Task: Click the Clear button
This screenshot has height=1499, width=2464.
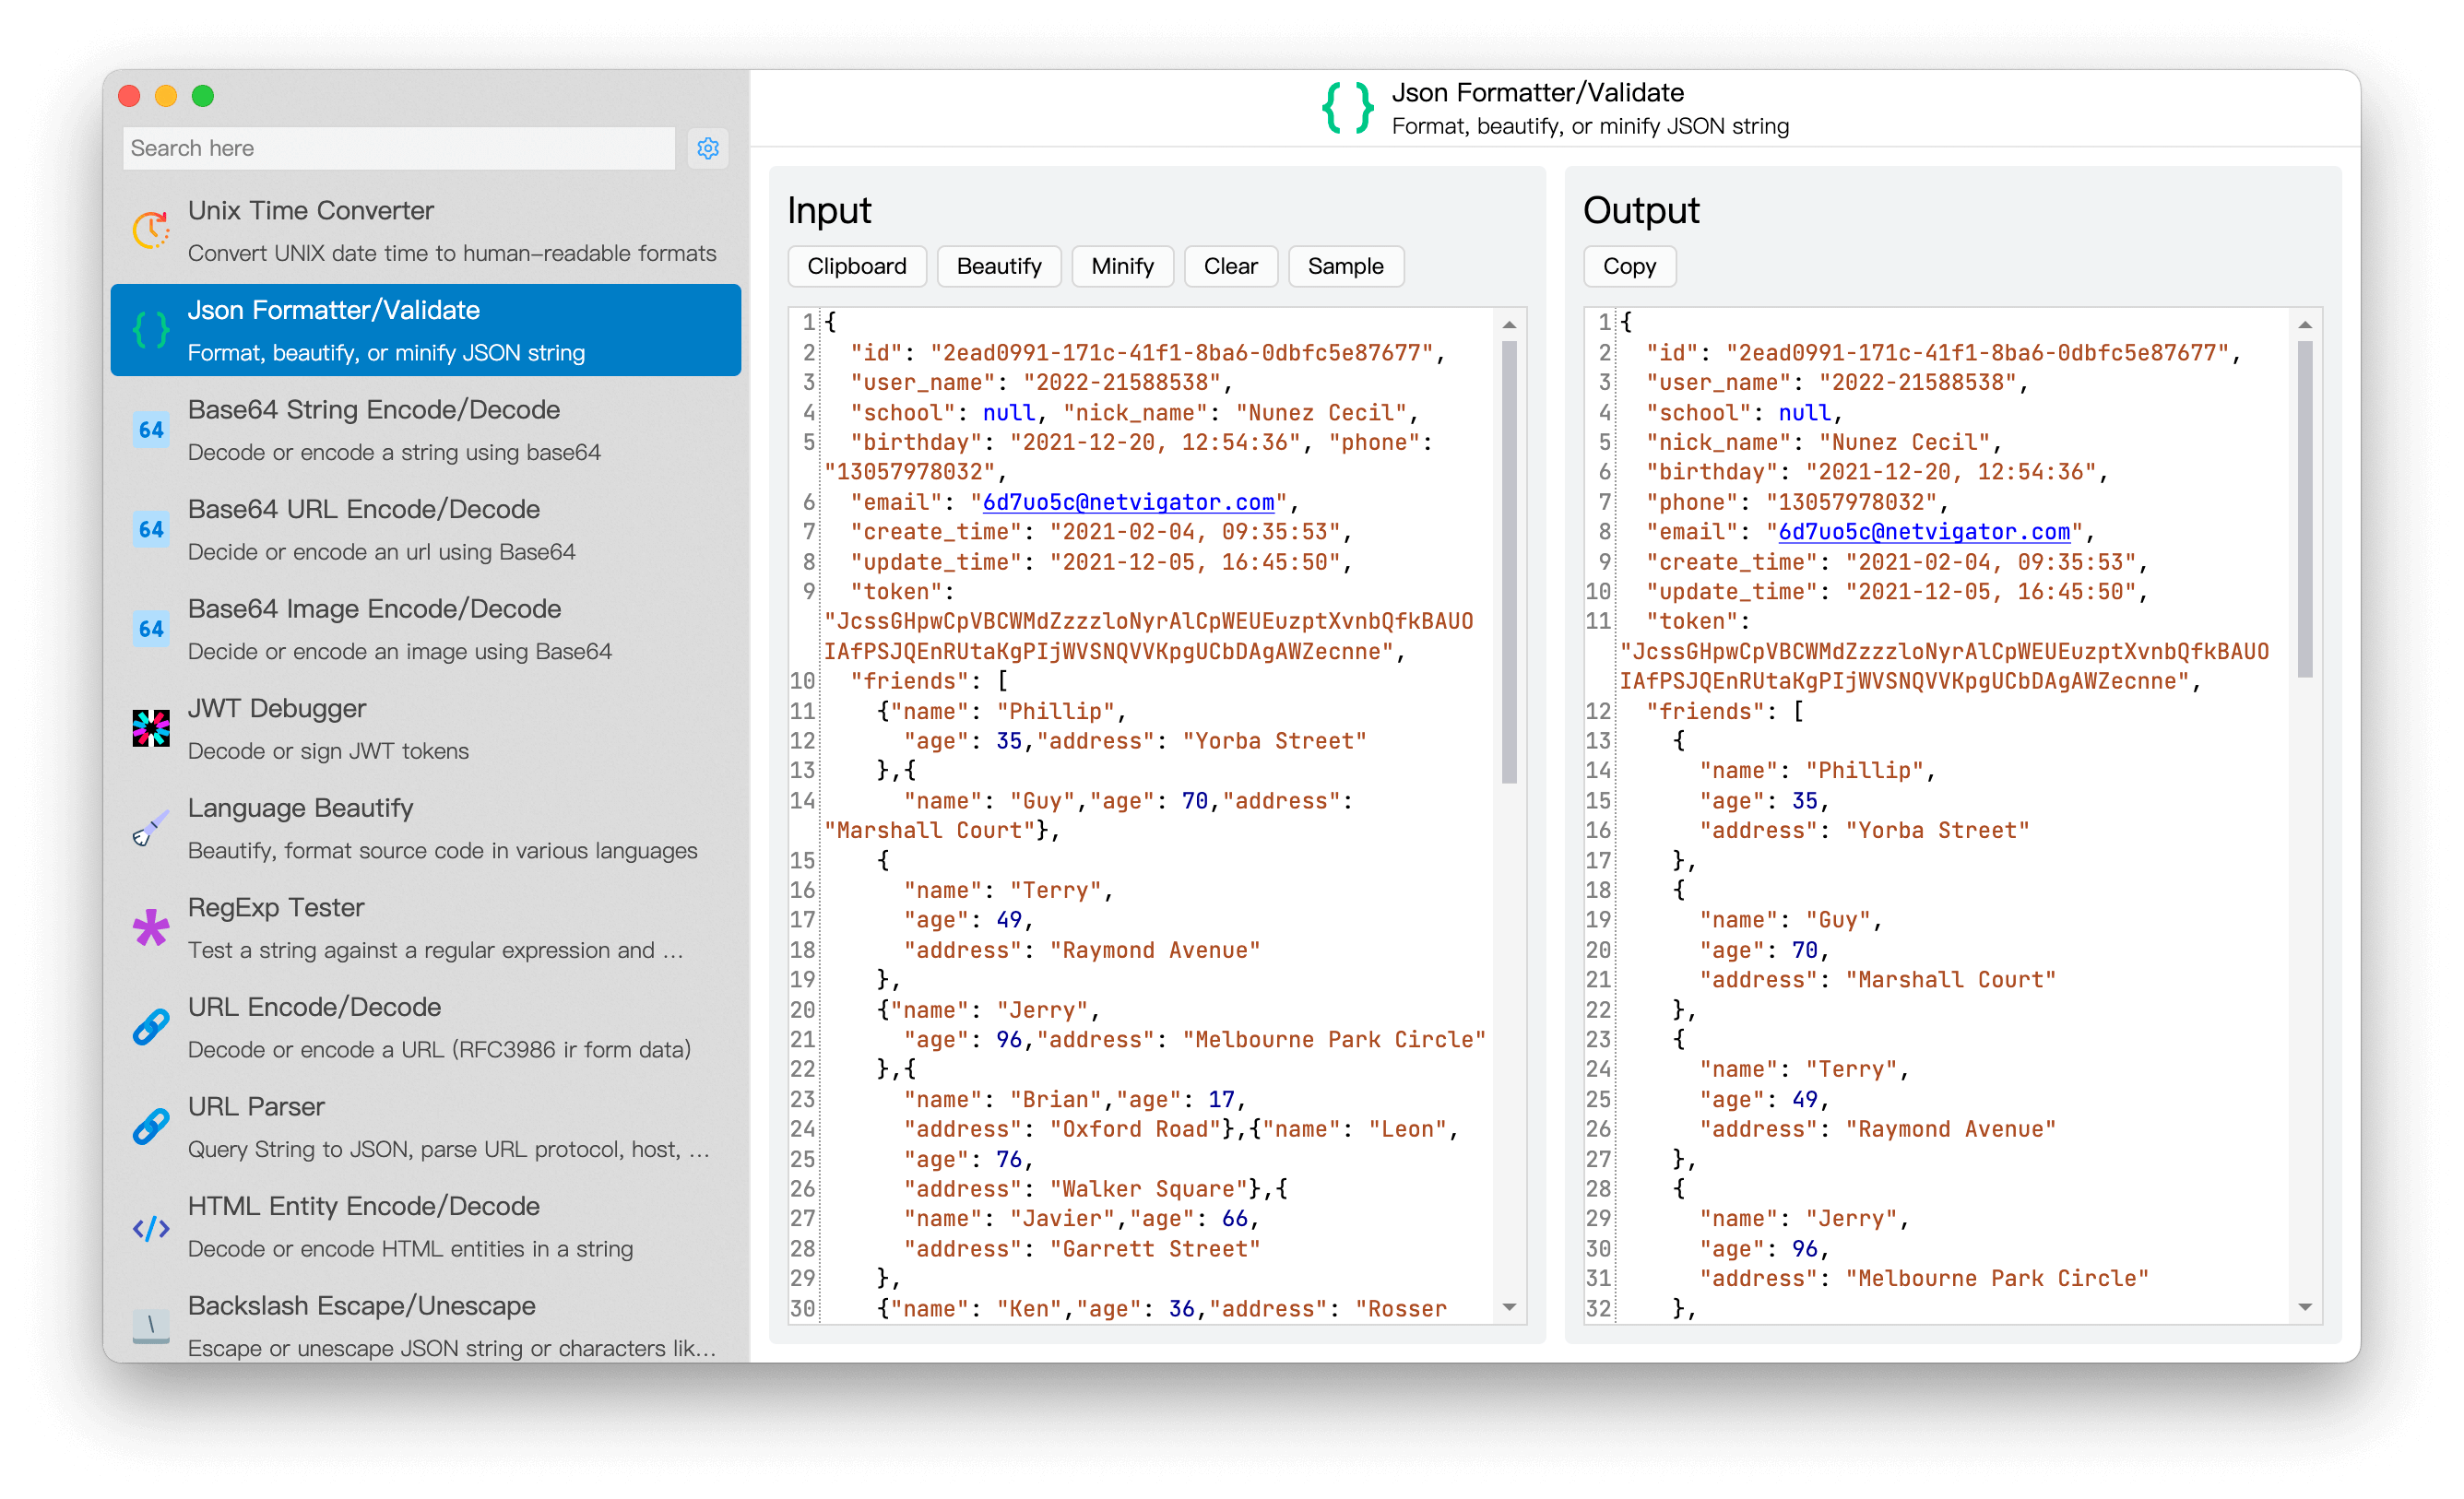Action: click(1232, 267)
